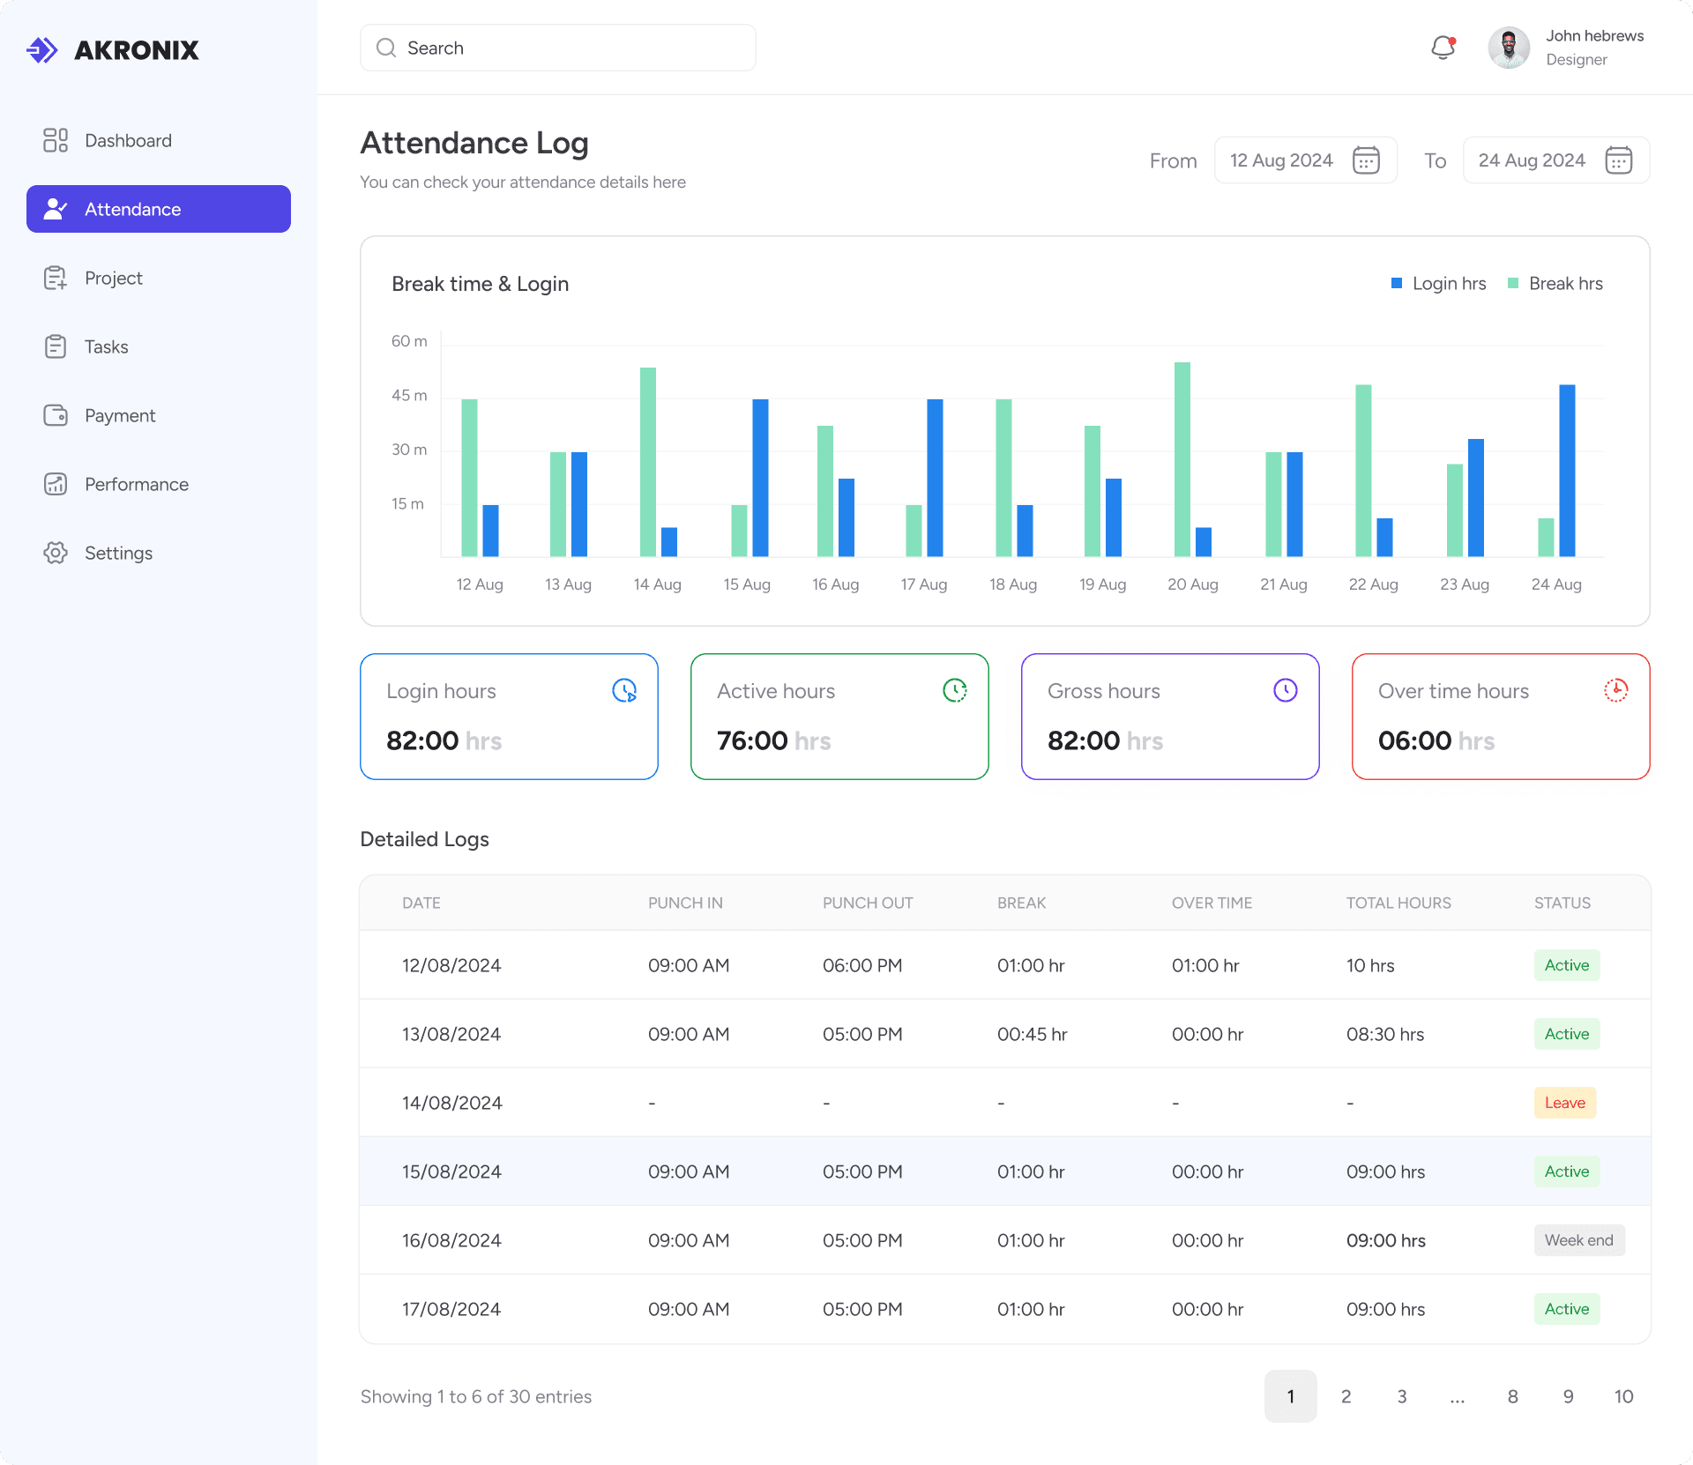
Task: Open the Dashboard menu item
Action: 128,140
